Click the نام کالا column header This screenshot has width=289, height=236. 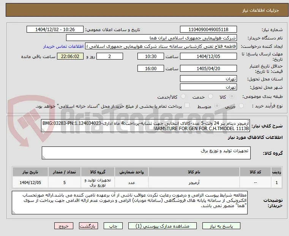click(194, 172)
